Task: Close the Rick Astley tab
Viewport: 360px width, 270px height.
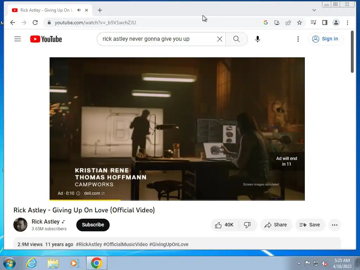Action: pyautogui.click(x=86, y=10)
